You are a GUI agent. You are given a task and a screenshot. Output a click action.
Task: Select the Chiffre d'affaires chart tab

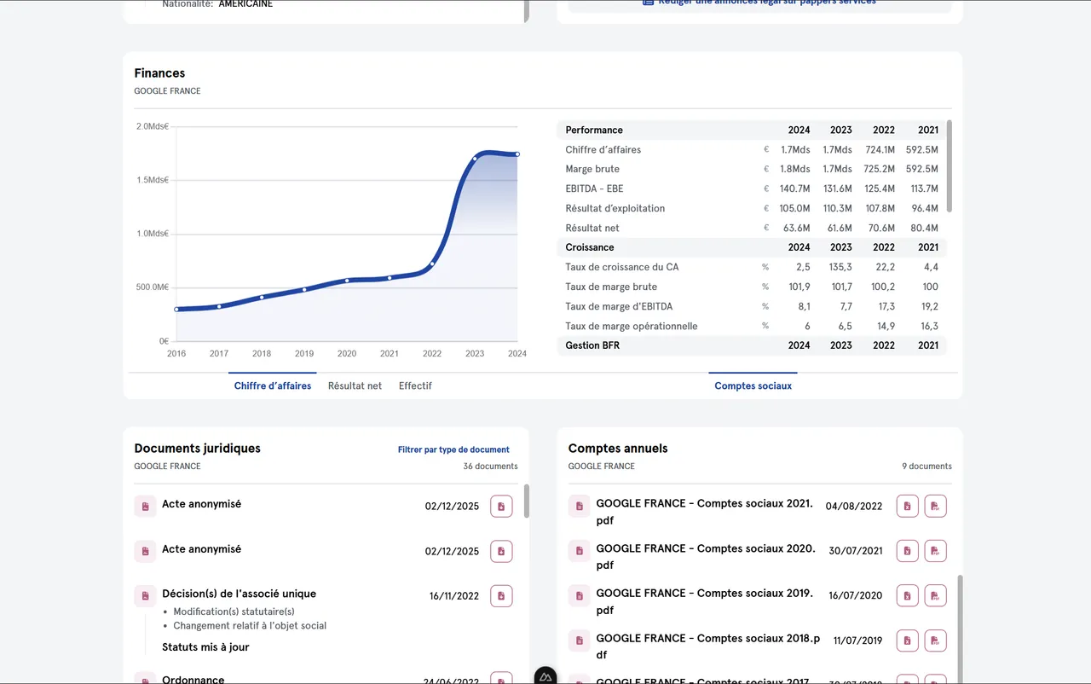point(273,385)
